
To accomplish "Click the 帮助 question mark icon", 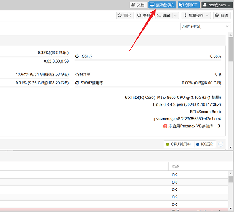I will [x=217, y=15].
